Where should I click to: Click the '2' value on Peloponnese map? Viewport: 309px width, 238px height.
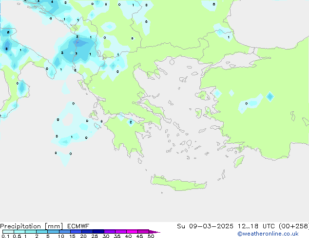pos(131,122)
